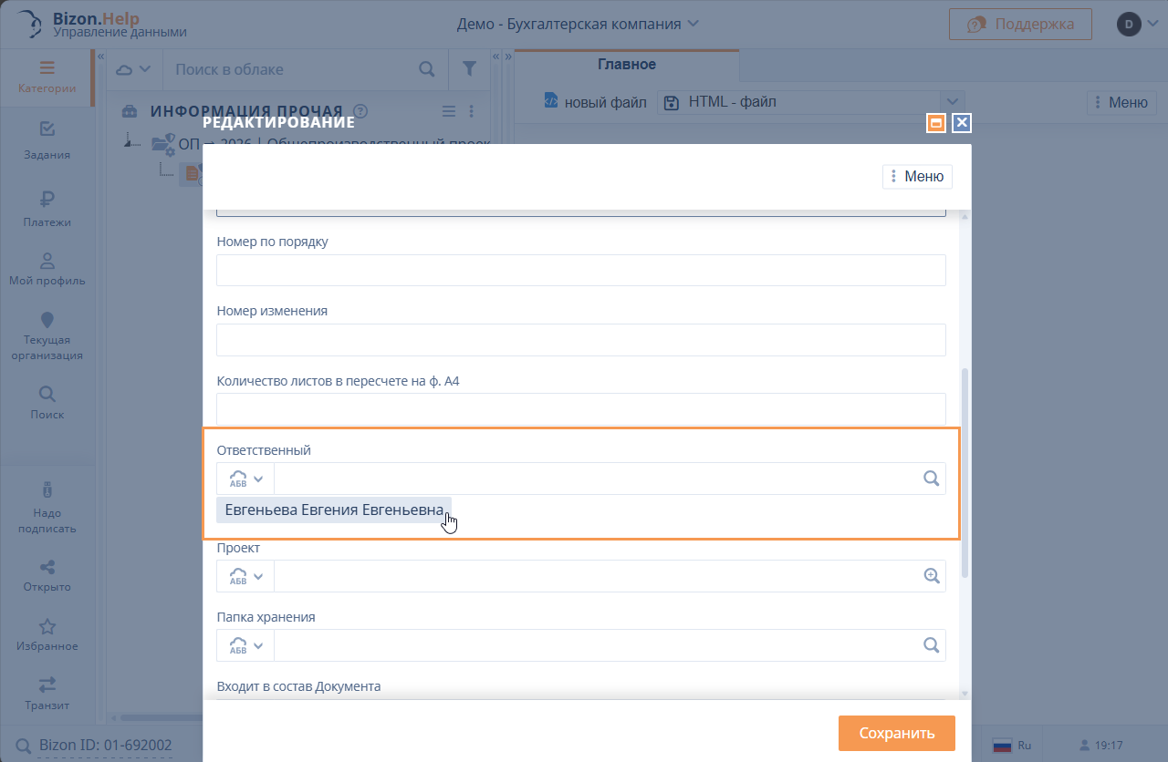Click the Поддержка support button

[x=1020, y=24]
